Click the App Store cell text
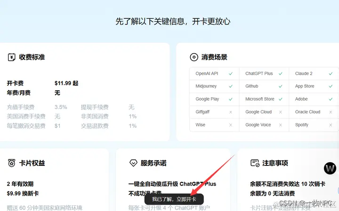 click(305, 86)
